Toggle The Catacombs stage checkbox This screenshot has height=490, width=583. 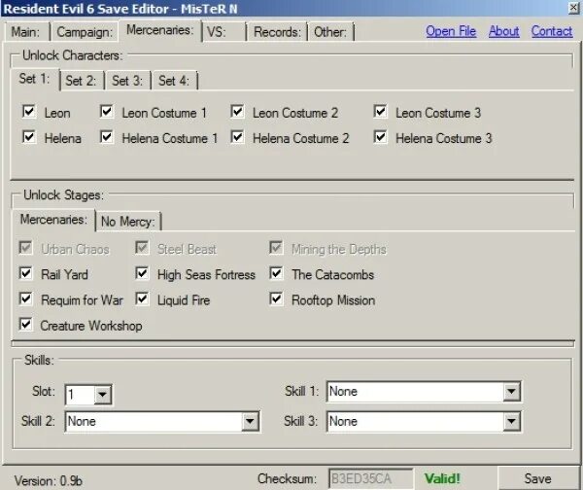(276, 273)
